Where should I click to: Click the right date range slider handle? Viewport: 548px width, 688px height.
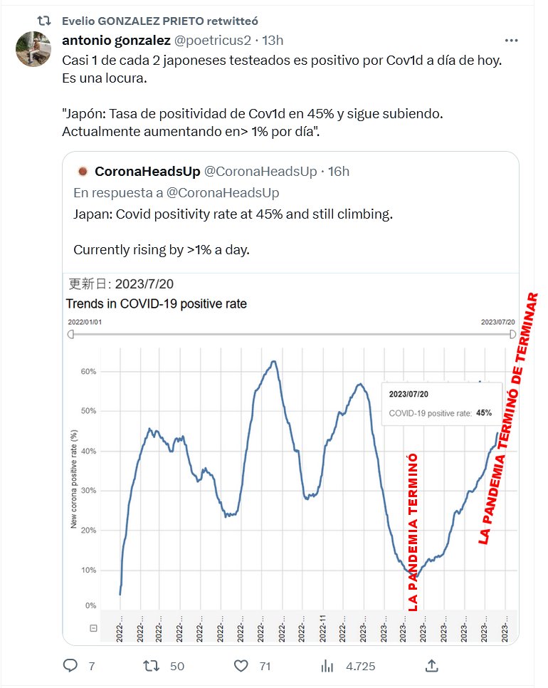coord(512,334)
